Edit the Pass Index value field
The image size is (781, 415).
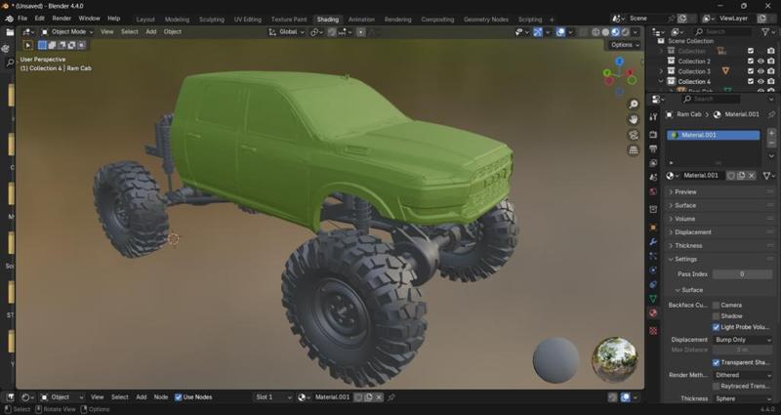tap(743, 274)
